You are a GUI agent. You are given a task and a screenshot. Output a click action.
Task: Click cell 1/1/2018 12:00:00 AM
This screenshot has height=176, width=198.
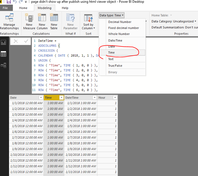[x=27, y=103]
